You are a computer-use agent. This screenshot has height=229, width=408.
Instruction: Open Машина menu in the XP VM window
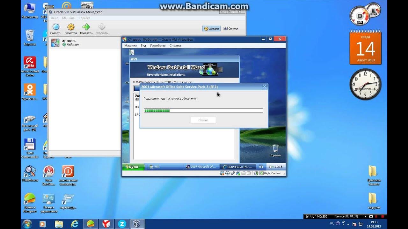point(130,45)
